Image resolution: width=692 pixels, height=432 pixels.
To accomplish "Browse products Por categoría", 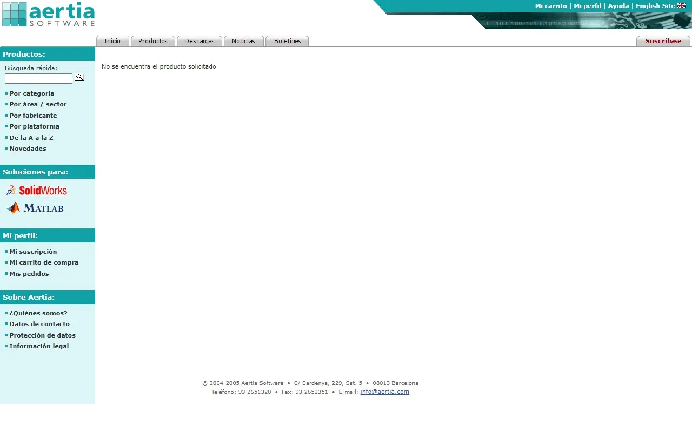I will pos(32,93).
